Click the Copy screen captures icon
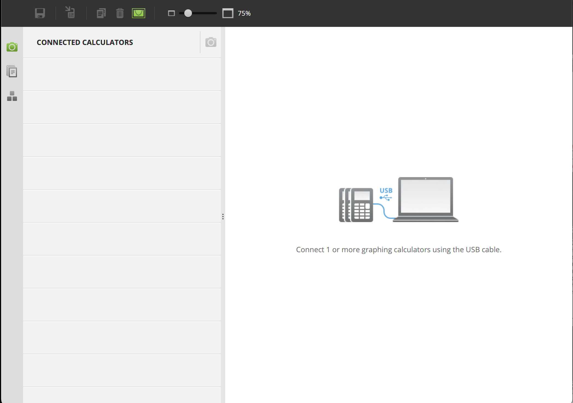Viewport: 573px width, 403px height. [x=101, y=13]
